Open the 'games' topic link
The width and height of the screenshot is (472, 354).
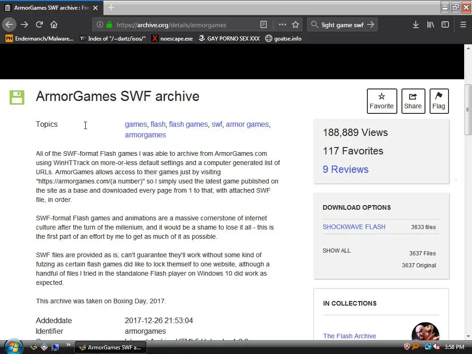(136, 124)
